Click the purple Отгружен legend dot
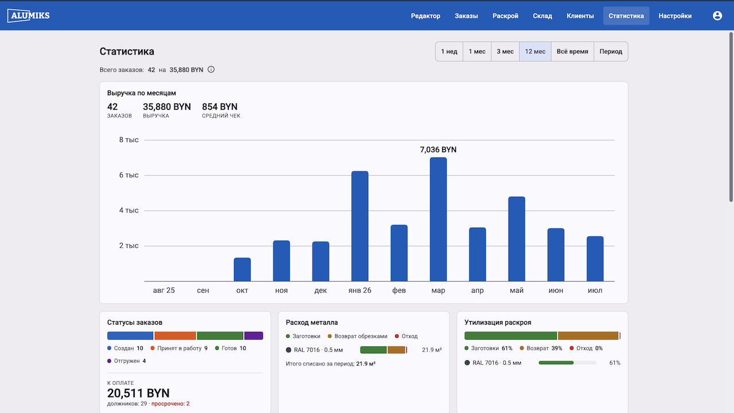734x413 pixels. tap(110, 361)
